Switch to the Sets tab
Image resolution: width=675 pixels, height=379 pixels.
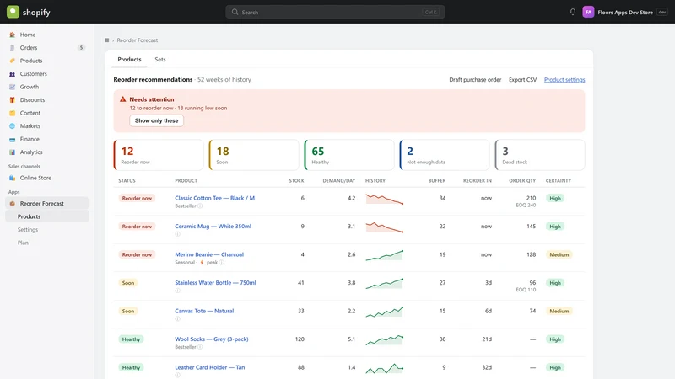(160, 60)
